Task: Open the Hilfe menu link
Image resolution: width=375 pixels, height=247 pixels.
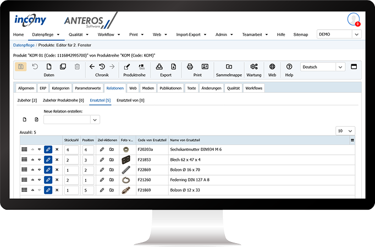Action: (281, 35)
